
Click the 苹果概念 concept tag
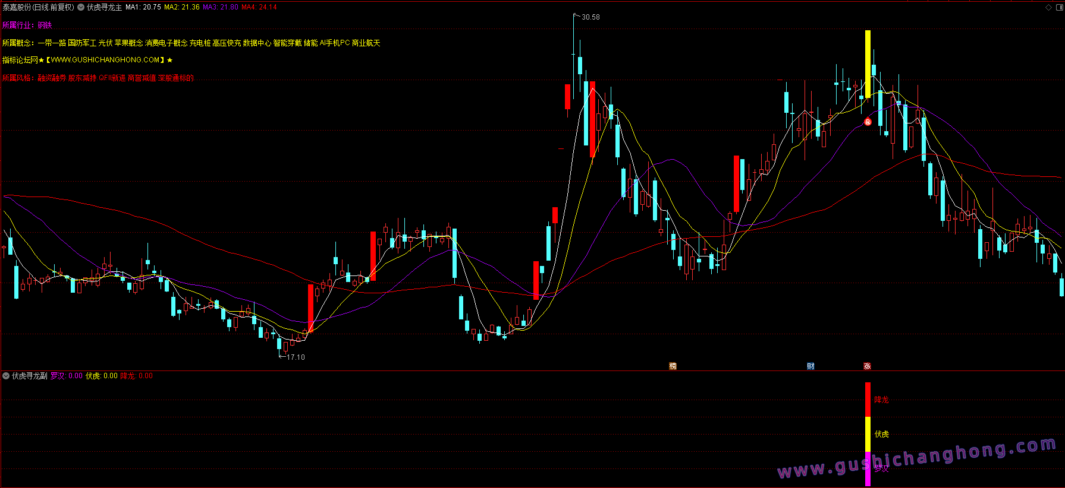click(129, 43)
